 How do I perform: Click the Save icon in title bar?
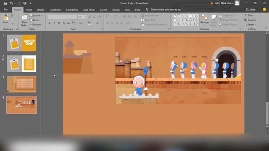[x=5, y=3]
